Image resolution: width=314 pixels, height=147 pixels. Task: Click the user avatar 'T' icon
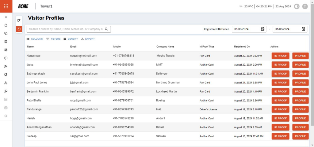click(x=305, y=6)
